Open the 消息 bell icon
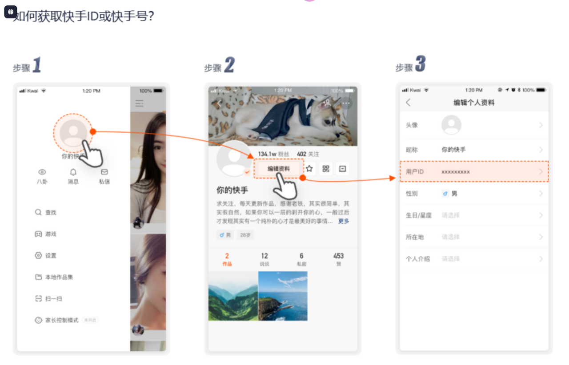The height and width of the screenshot is (365, 569). [x=73, y=172]
